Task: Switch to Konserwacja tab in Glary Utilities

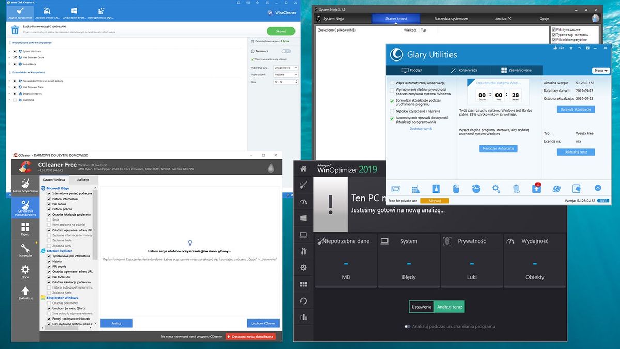Action: tap(464, 70)
